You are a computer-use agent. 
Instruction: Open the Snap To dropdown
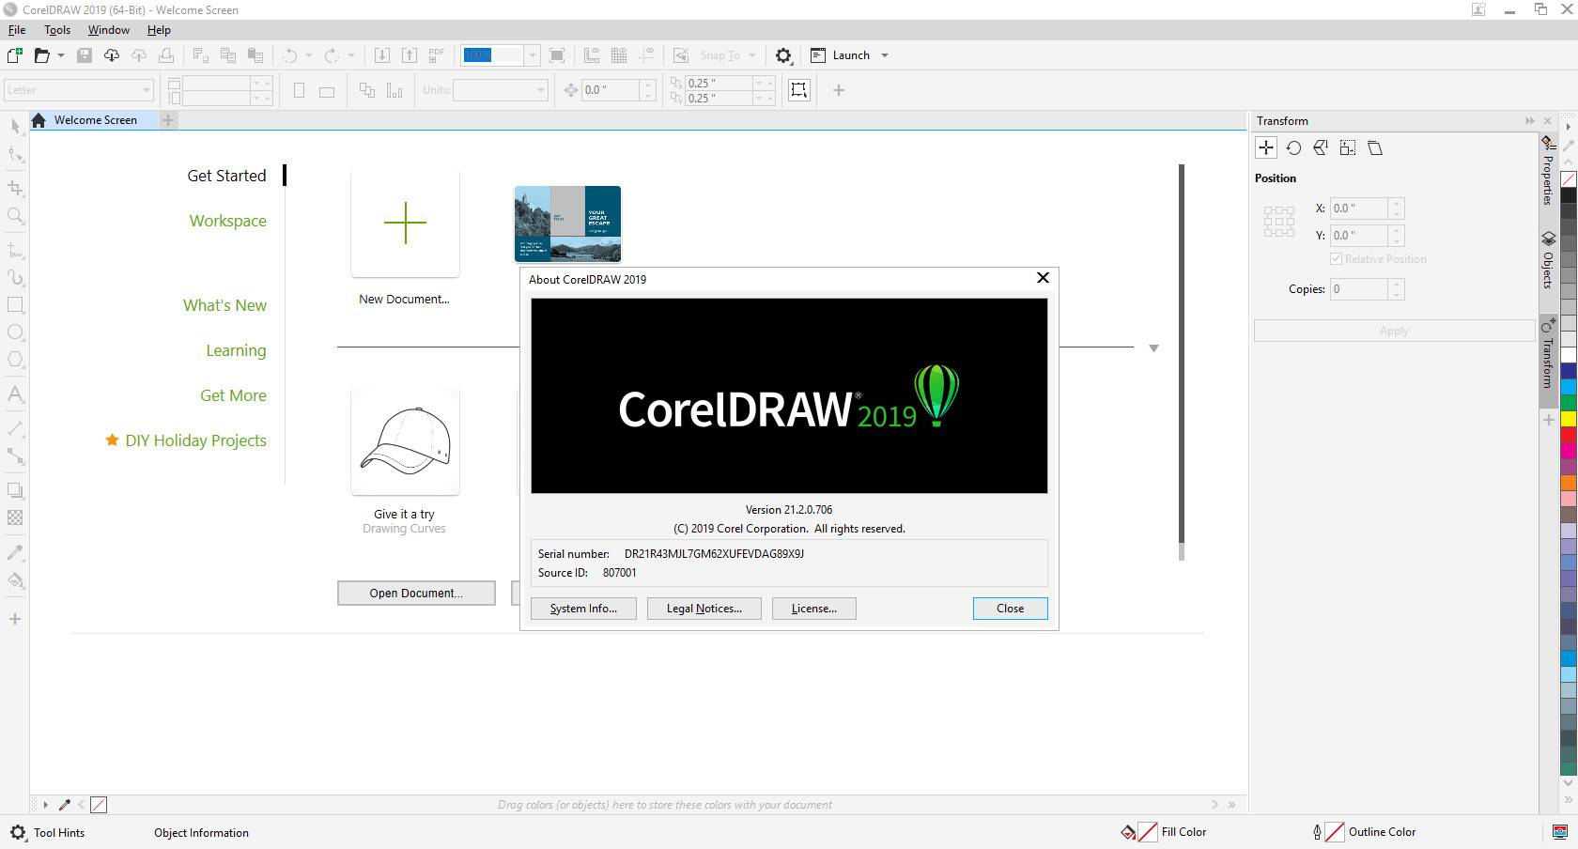[x=752, y=55]
